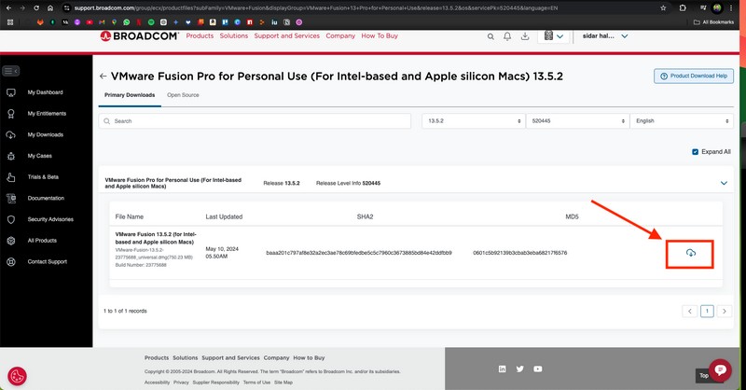746x390 pixels.
Task: Expand the sidar hal... account menu
Action: click(x=605, y=36)
